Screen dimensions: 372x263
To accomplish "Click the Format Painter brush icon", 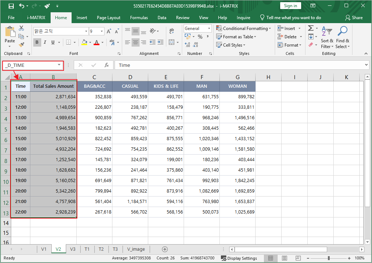I will pyautogui.click(x=21, y=45).
